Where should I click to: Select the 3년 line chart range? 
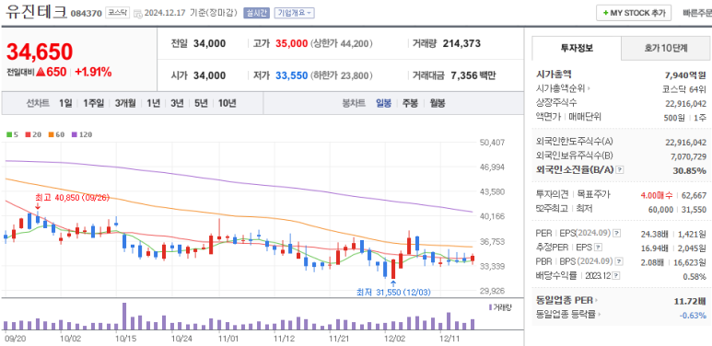coord(177,103)
